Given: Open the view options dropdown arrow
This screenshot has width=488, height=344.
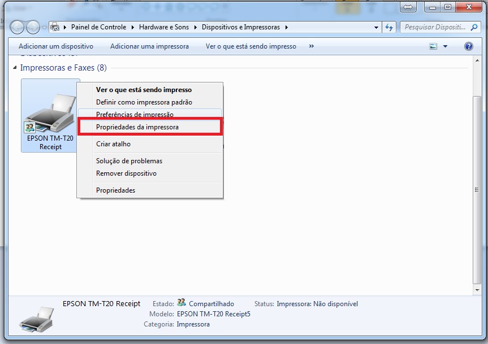Looking at the screenshot, I should pyautogui.click(x=445, y=46).
